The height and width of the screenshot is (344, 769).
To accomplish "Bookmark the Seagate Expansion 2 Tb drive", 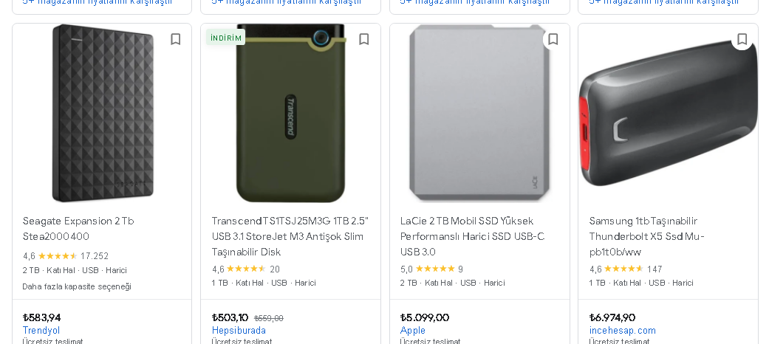I will tap(175, 39).
